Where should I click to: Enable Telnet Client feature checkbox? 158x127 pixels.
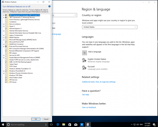6,64
